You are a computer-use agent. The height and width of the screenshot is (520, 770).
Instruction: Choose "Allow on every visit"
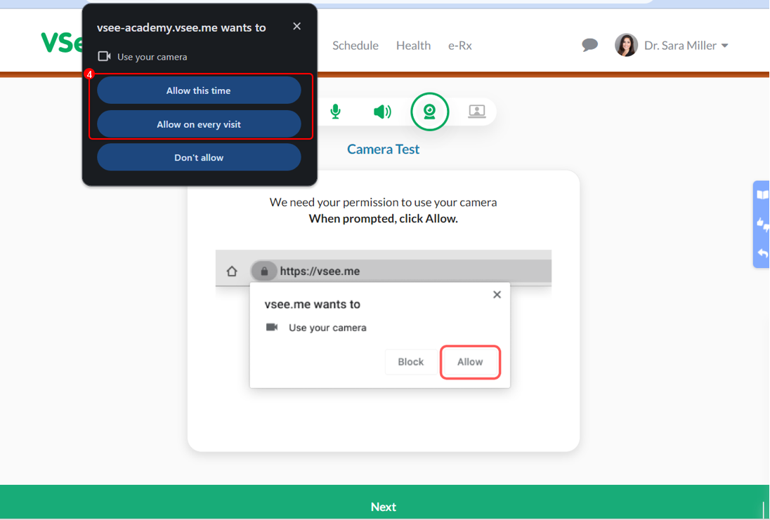(199, 124)
